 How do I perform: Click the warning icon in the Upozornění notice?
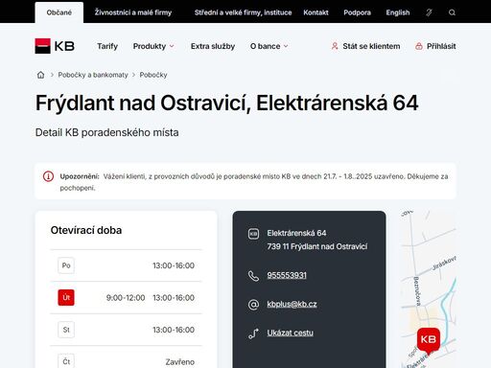point(48,176)
